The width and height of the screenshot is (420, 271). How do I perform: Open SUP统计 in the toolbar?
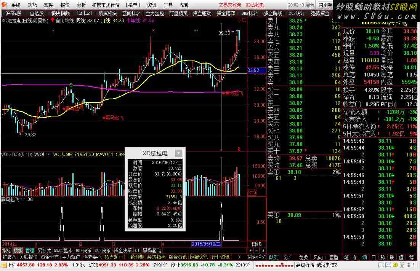[297, 13]
